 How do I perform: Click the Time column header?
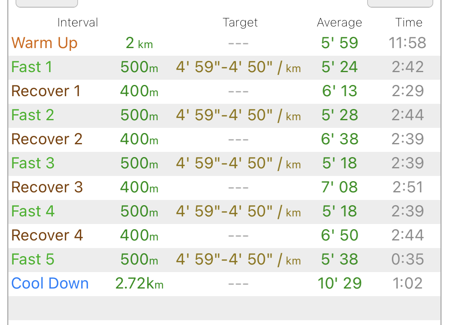[409, 22]
